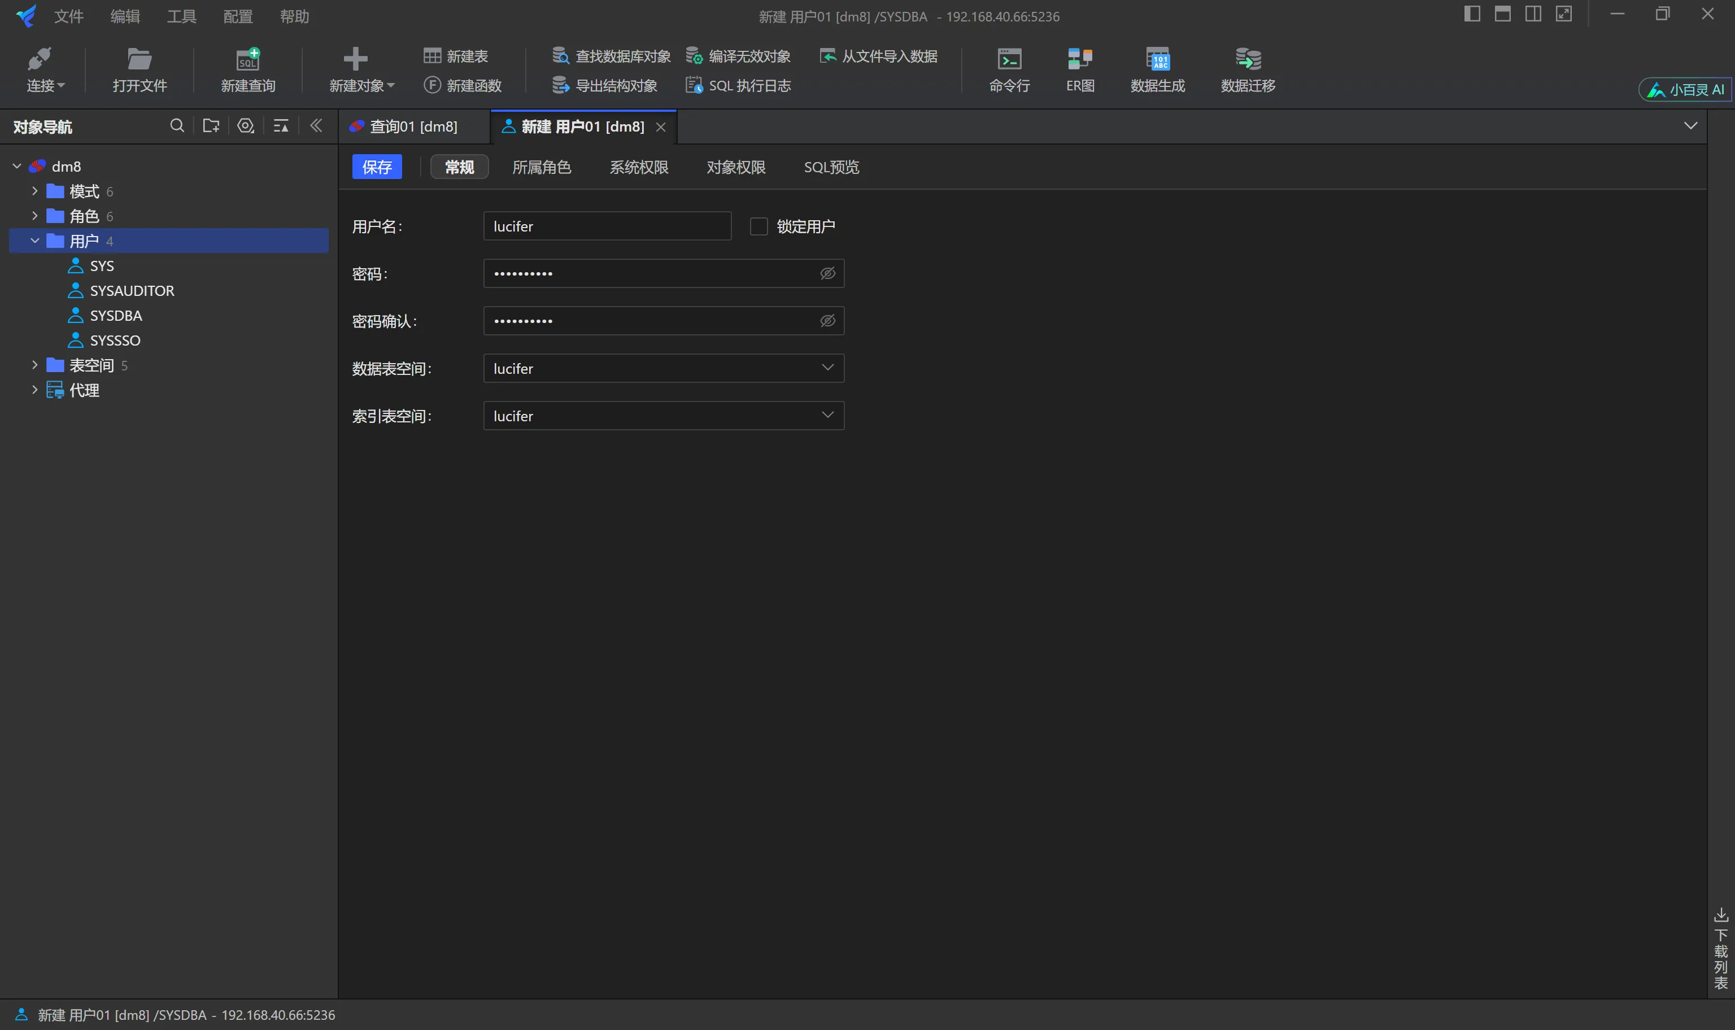Open 打开文件 from the toolbar
This screenshot has height=1030, width=1735.
point(140,69)
